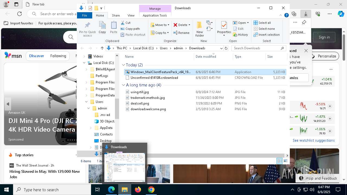The image size is (347, 195).
Task: Collapse the Users tree node
Action: pyautogui.click(x=86, y=102)
